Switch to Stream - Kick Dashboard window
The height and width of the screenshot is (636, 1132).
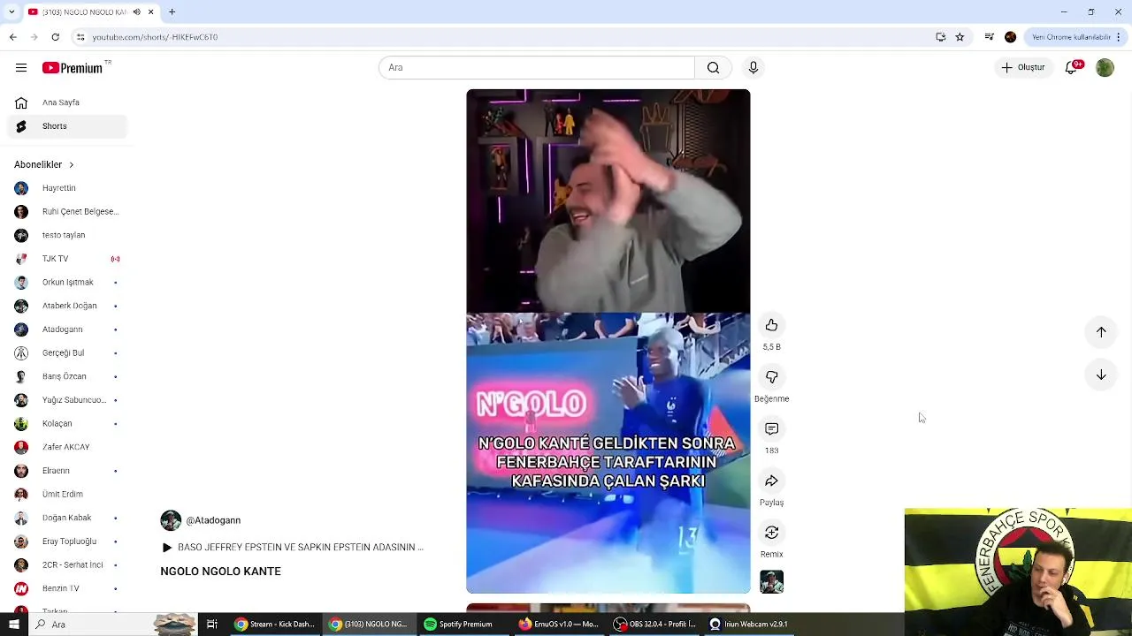click(x=274, y=625)
